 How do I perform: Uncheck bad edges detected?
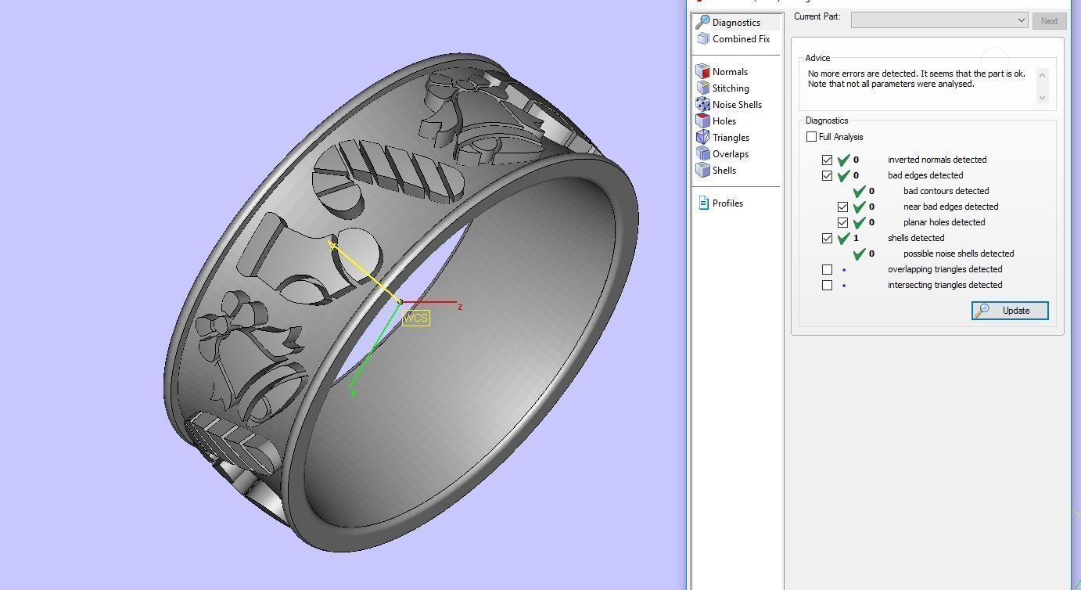point(827,175)
